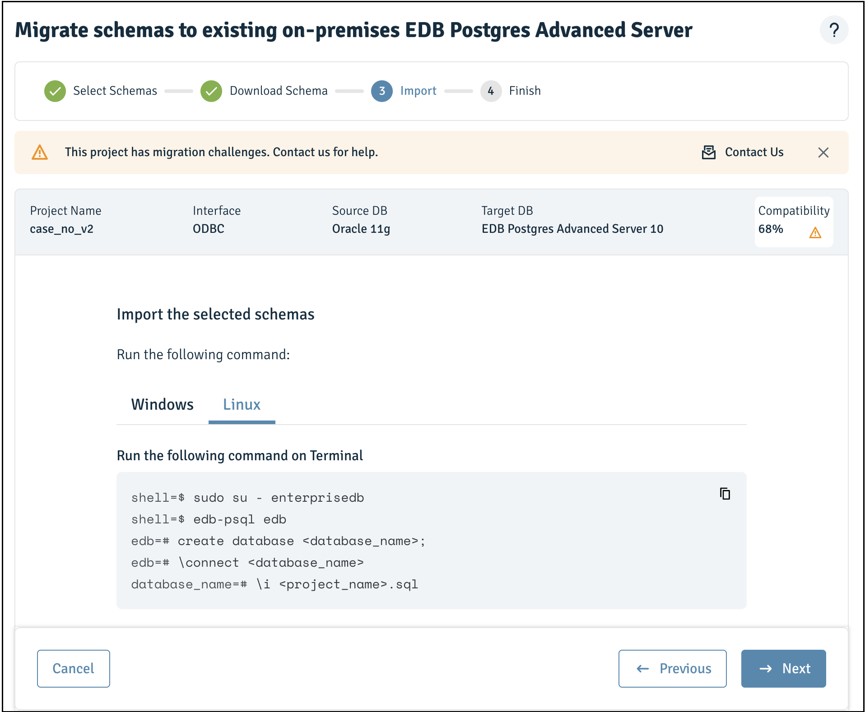Select the Linux tab

[x=242, y=405]
